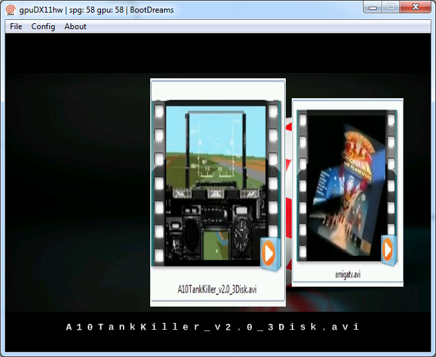Click play icon on amigatv.avi card

point(388,250)
